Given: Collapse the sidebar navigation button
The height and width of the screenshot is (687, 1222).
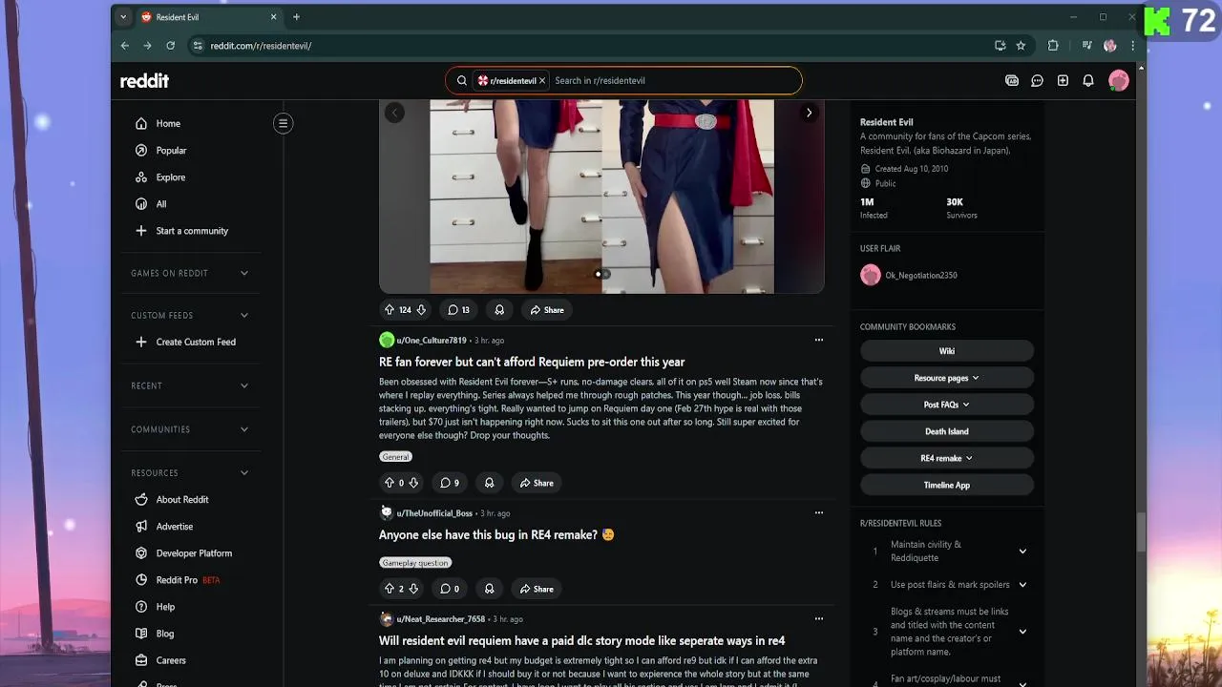Looking at the screenshot, I should [x=283, y=123].
